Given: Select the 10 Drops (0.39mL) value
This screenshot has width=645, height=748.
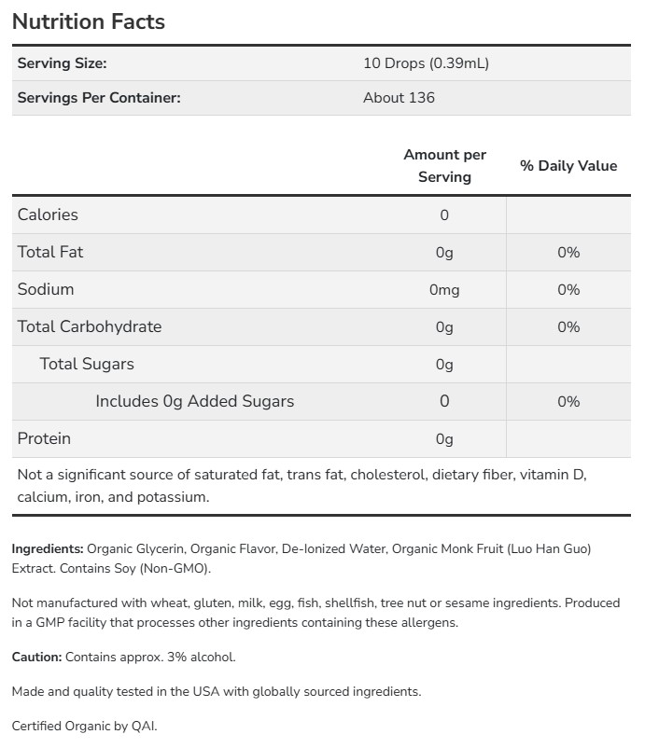Looking at the screenshot, I should 426,63.
